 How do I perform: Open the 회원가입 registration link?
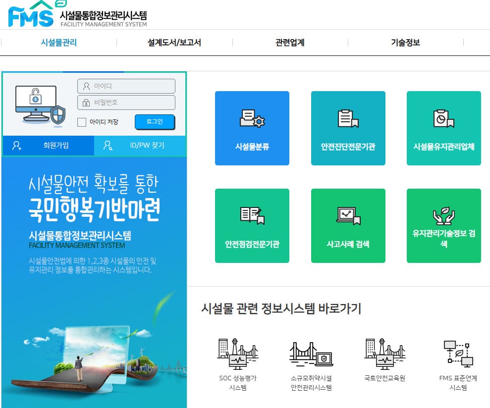[x=47, y=146]
